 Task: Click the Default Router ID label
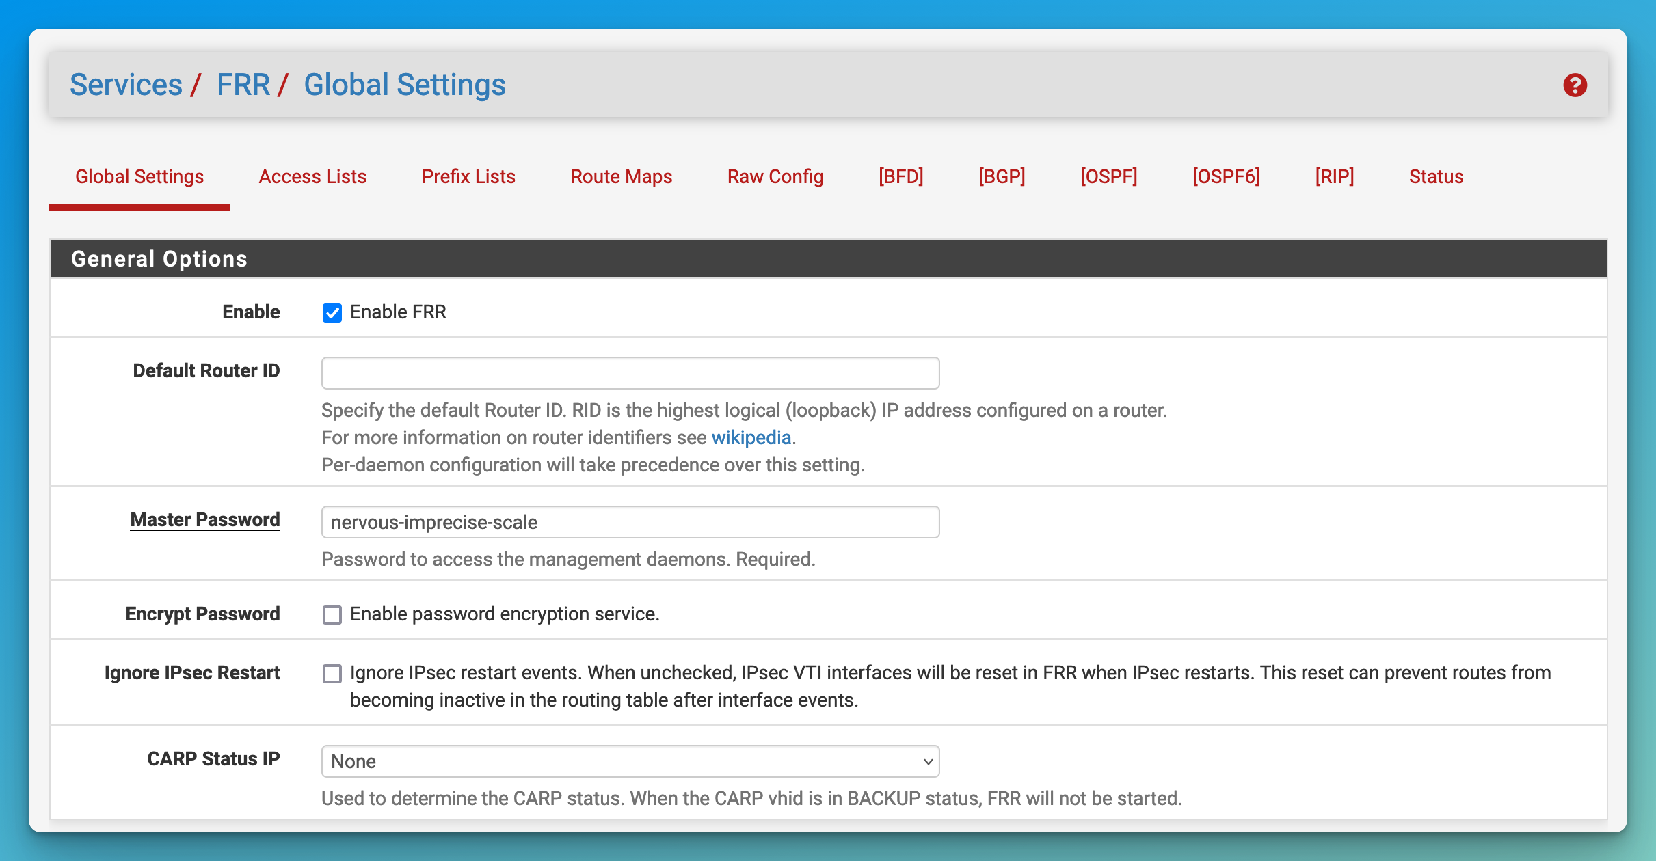pyautogui.click(x=206, y=370)
